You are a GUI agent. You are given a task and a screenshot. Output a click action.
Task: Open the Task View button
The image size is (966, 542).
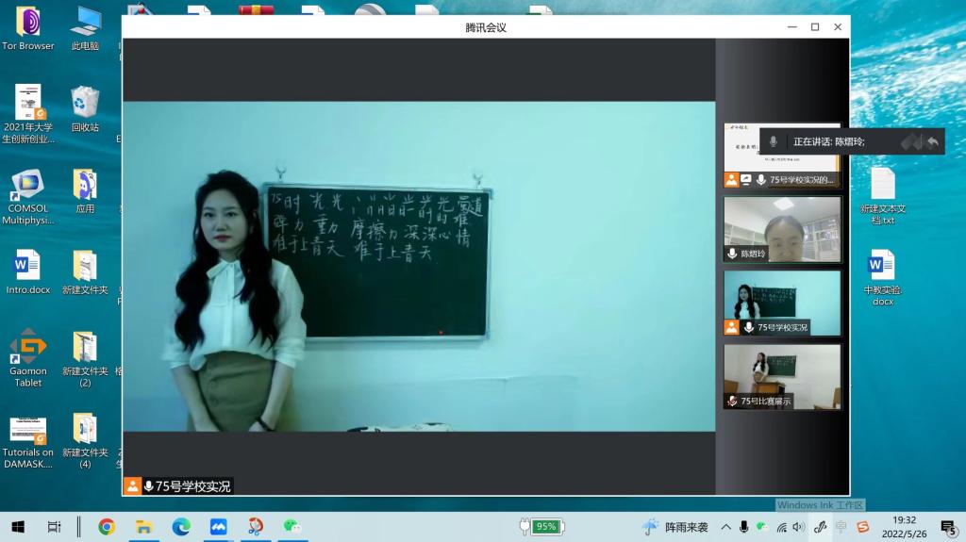(54, 527)
